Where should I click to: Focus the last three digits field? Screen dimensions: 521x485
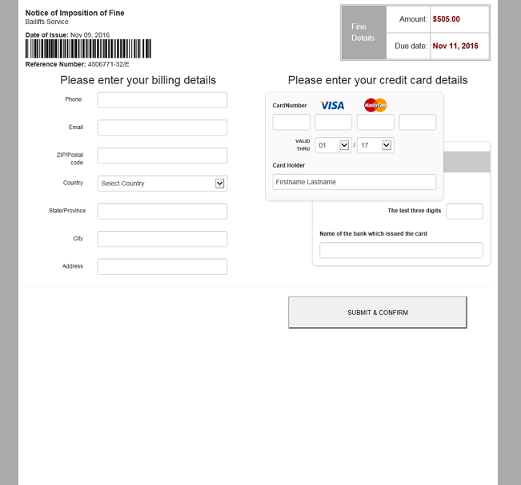[x=464, y=212]
